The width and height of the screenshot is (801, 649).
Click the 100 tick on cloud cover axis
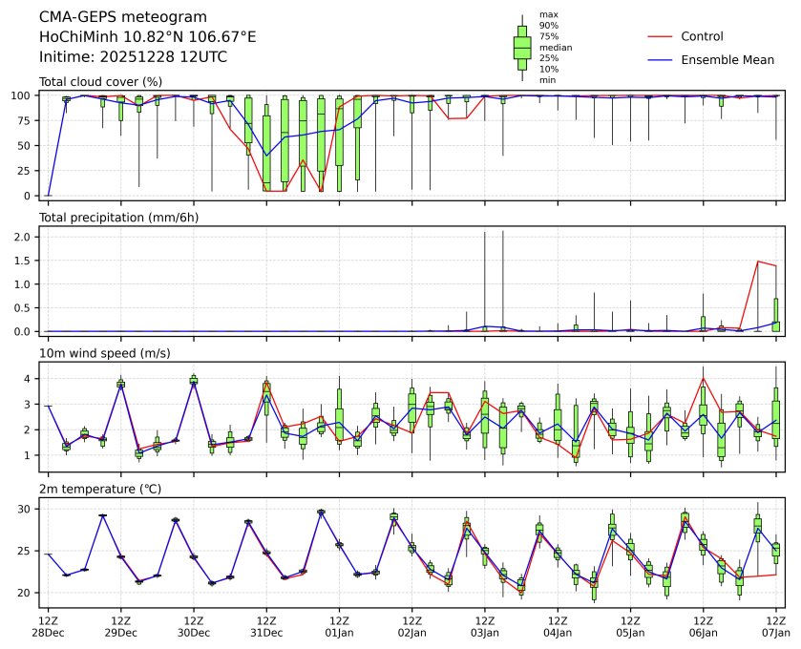[22, 95]
